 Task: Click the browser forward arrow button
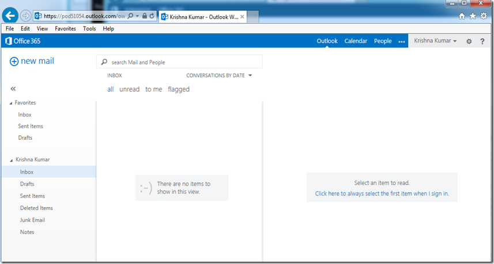pos(25,16)
